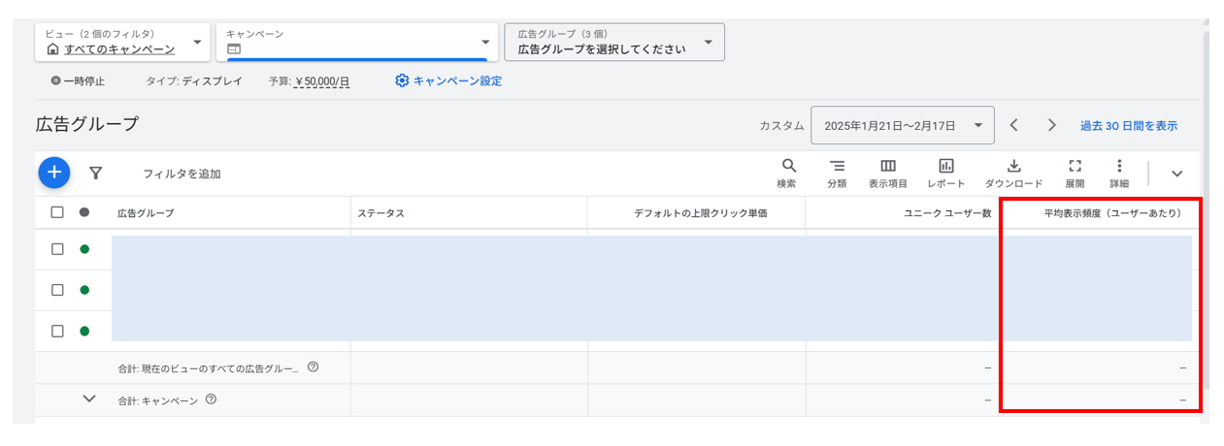The height and width of the screenshot is (446, 1224).
Task: Click third row green status dot
Action: (84, 331)
